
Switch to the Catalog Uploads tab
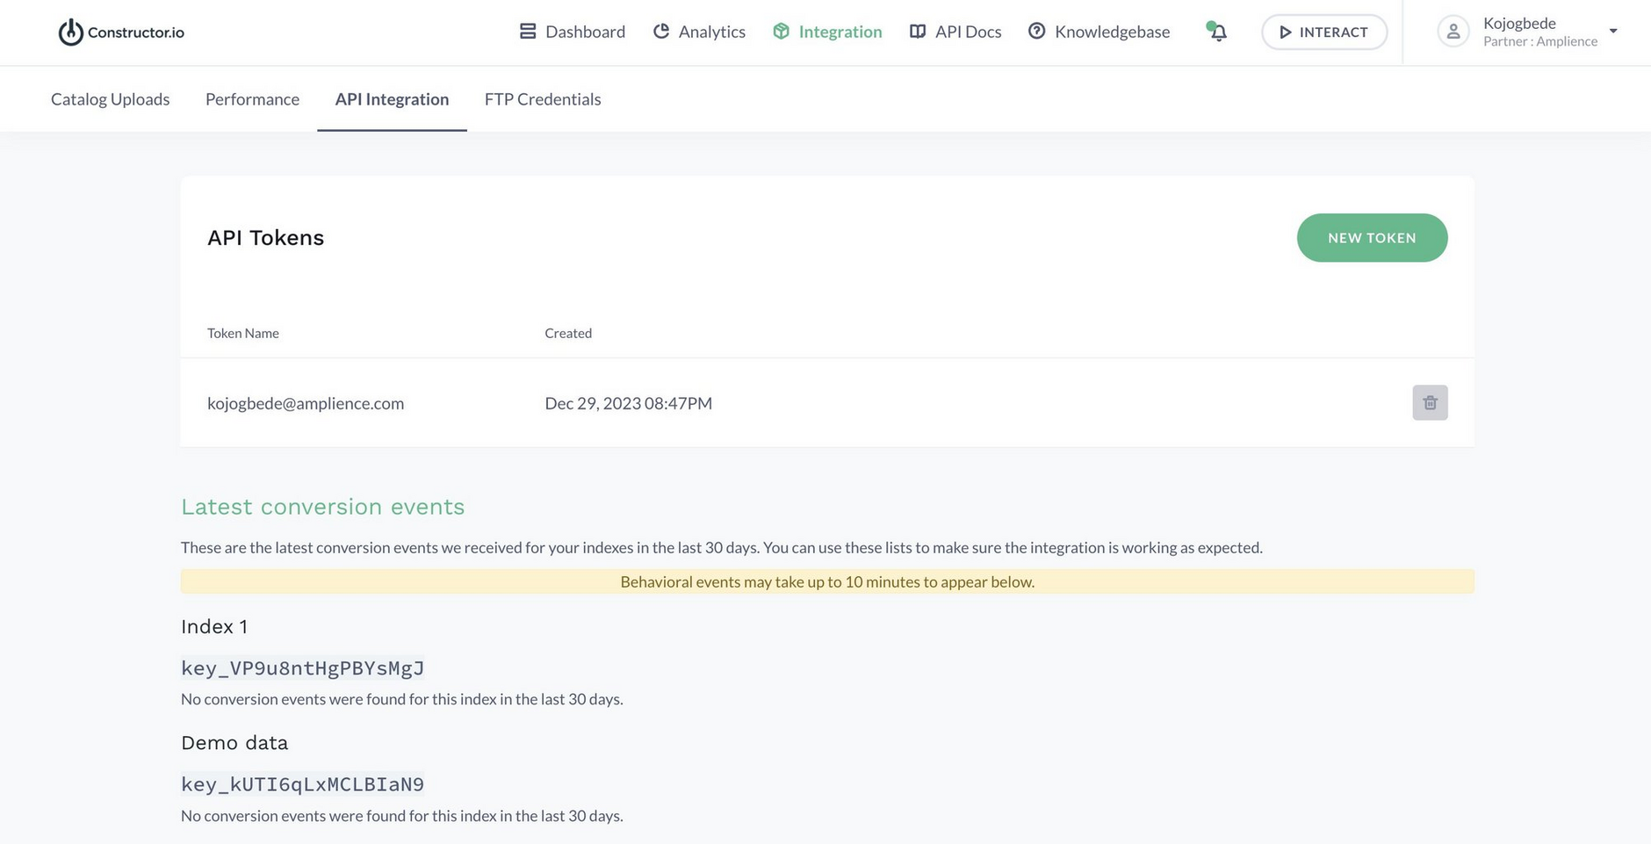(111, 99)
